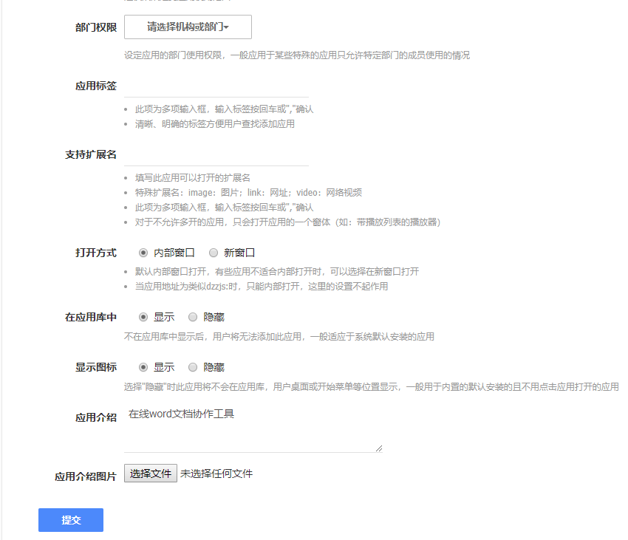Click the 打开方式 field label

point(95,253)
